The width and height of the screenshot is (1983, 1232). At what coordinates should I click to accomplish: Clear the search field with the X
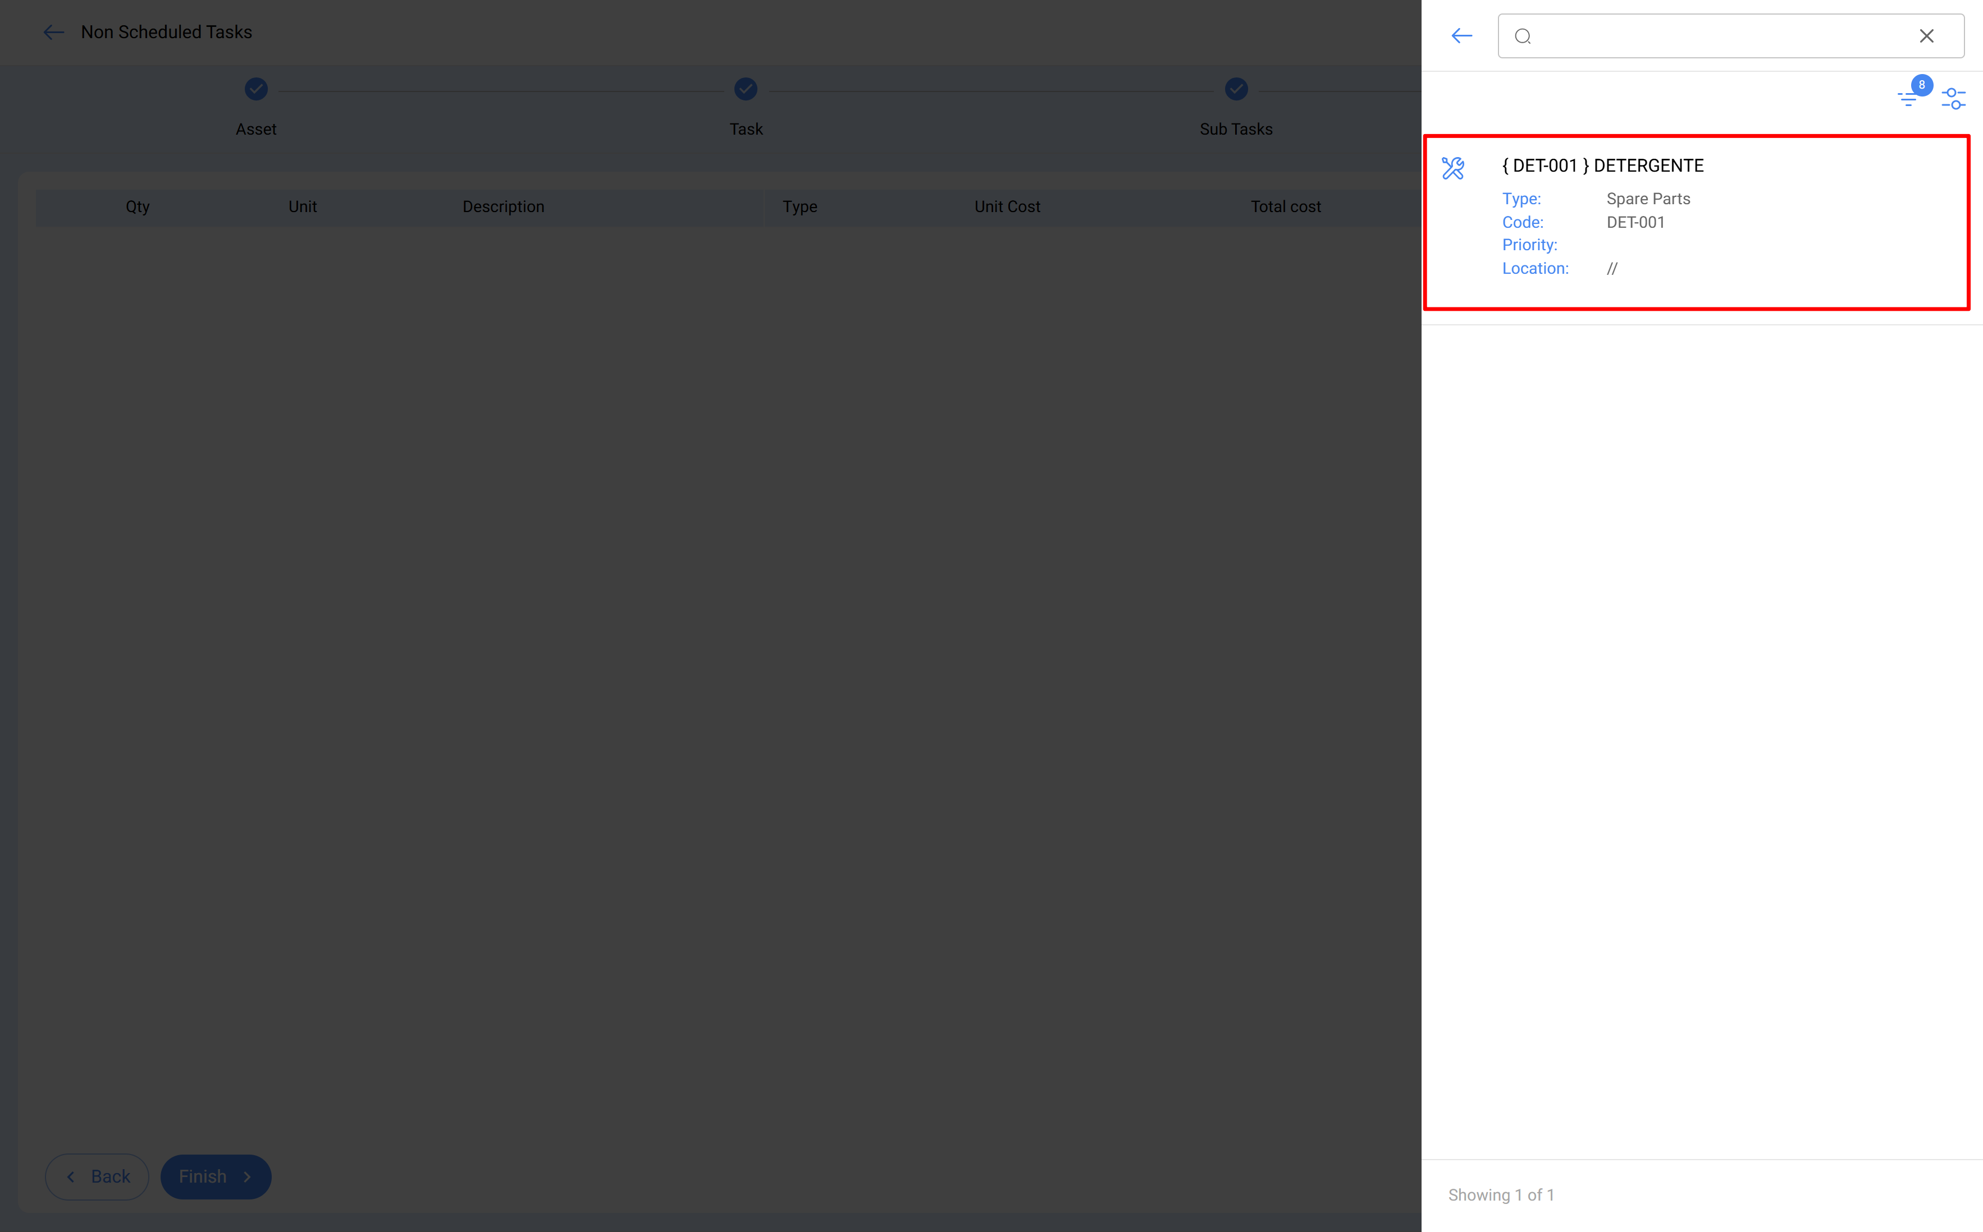pos(1926,36)
